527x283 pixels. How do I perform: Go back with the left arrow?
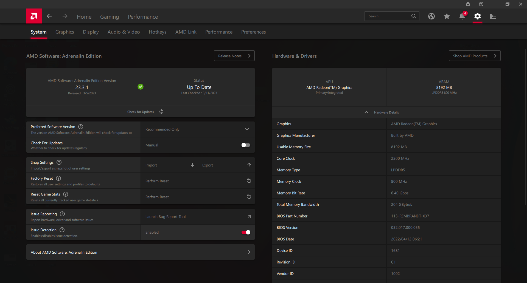[49, 16]
